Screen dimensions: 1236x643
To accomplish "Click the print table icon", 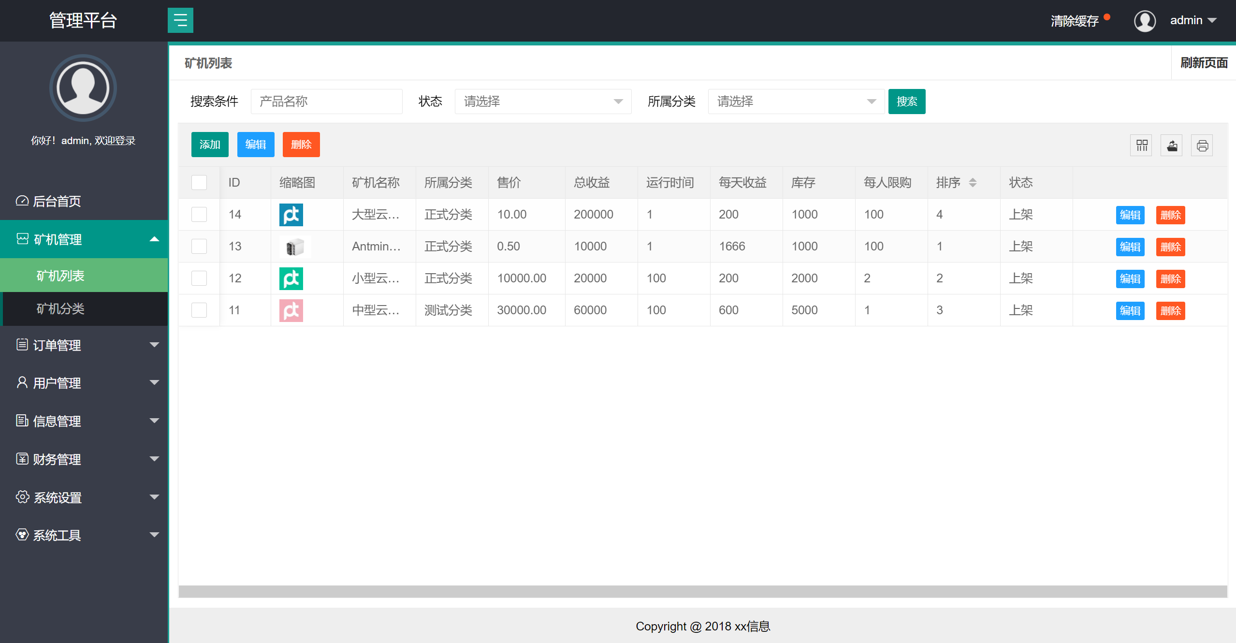I will 1202,146.
